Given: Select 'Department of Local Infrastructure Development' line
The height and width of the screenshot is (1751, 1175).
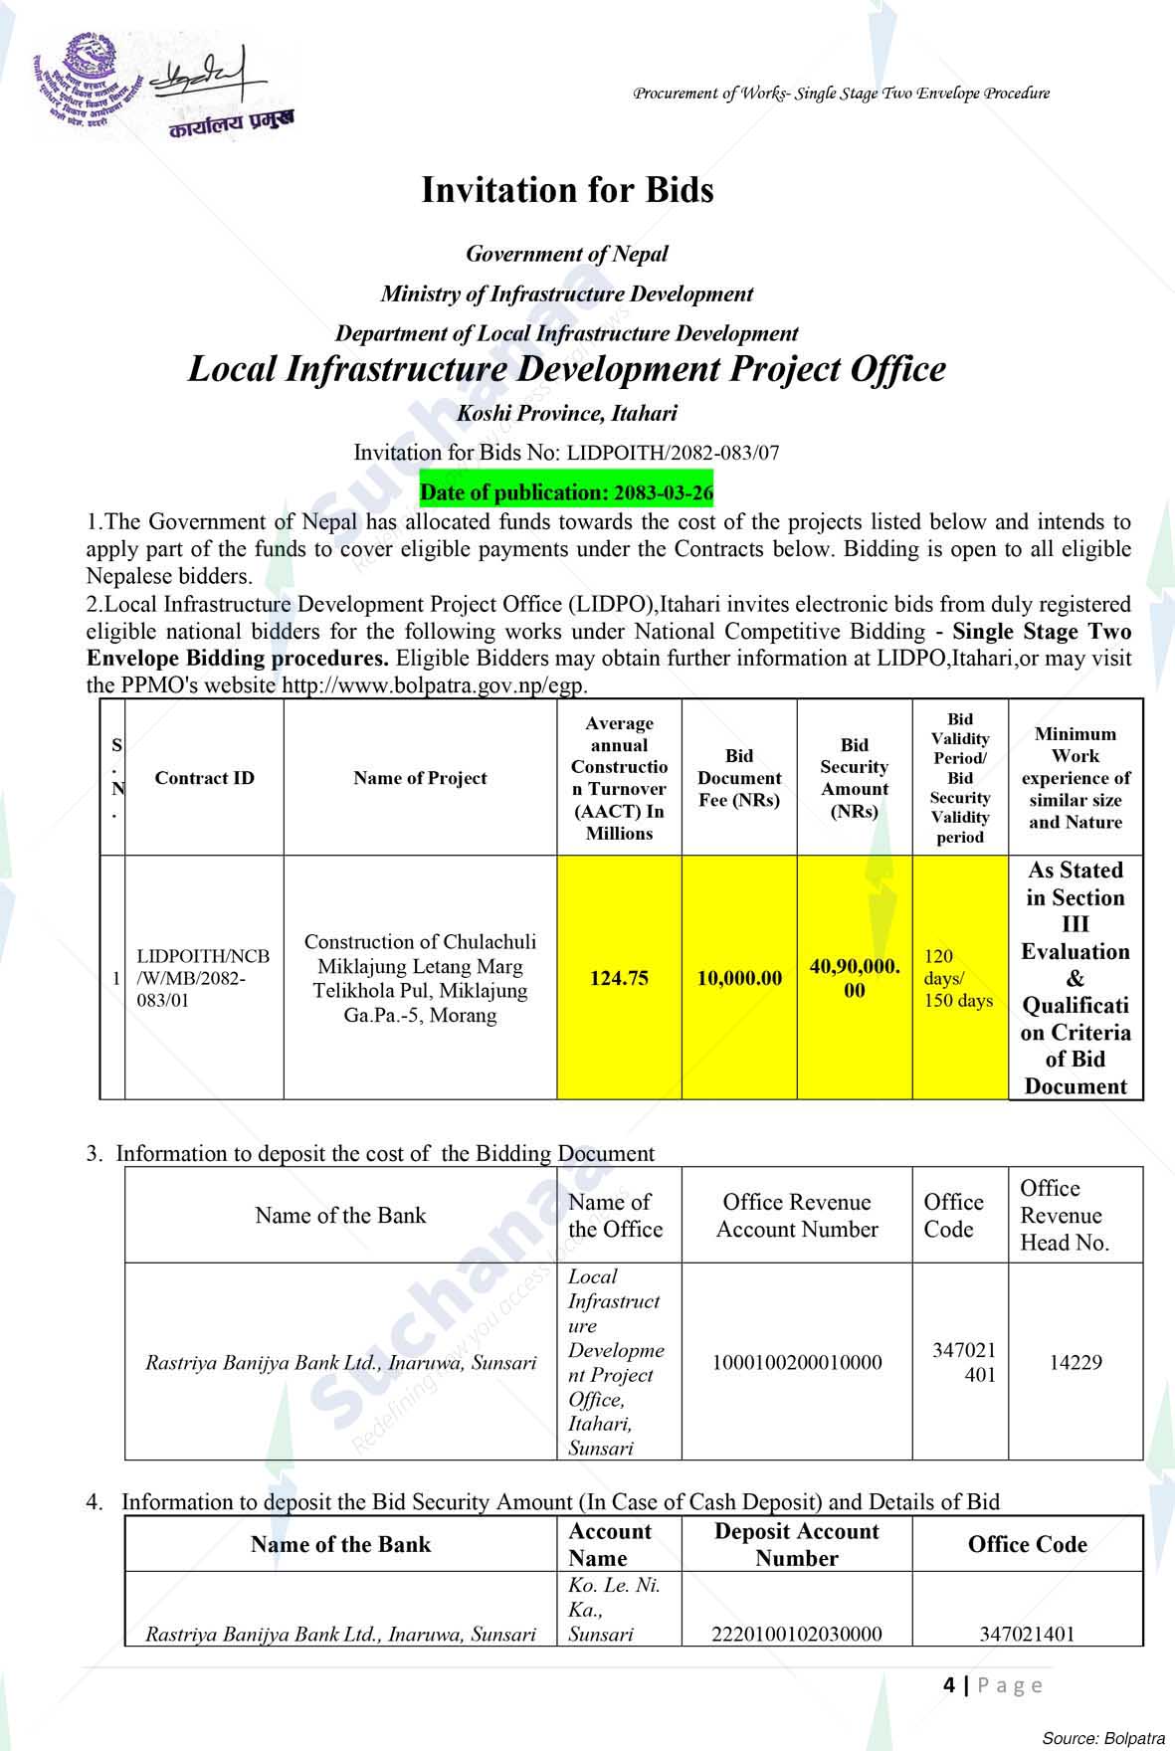Looking at the screenshot, I should [567, 333].
